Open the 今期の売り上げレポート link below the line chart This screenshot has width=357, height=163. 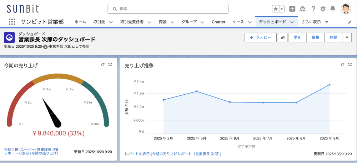click(x=173, y=154)
